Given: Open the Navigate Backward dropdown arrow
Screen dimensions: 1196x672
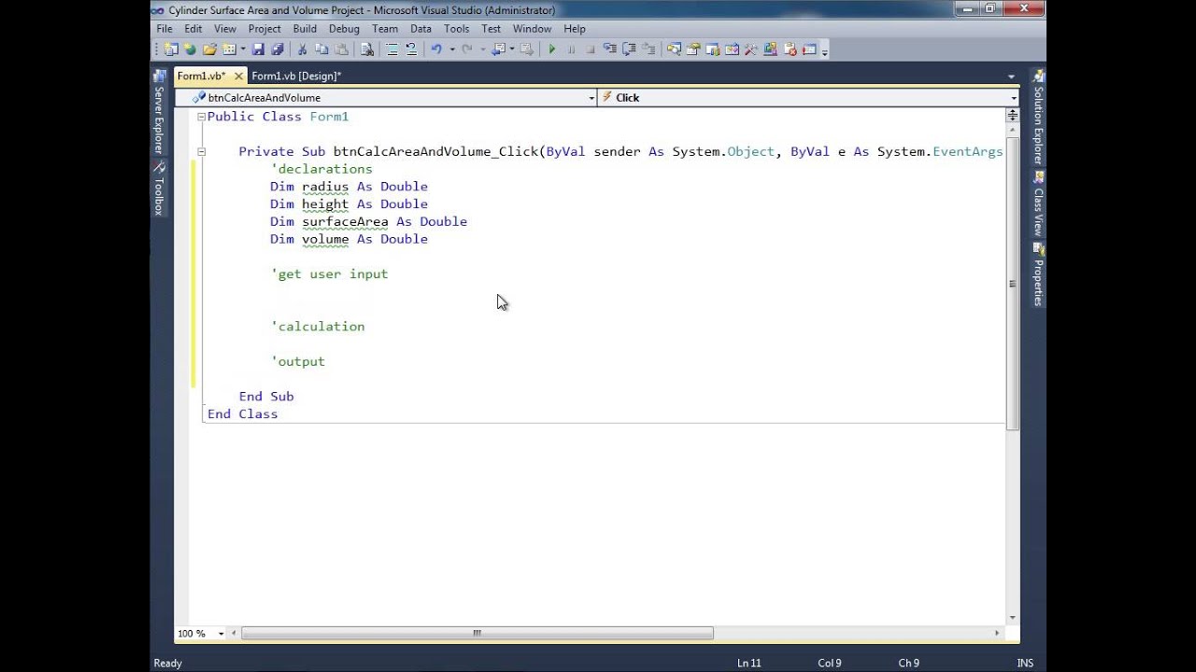Looking at the screenshot, I should click(x=512, y=49).
